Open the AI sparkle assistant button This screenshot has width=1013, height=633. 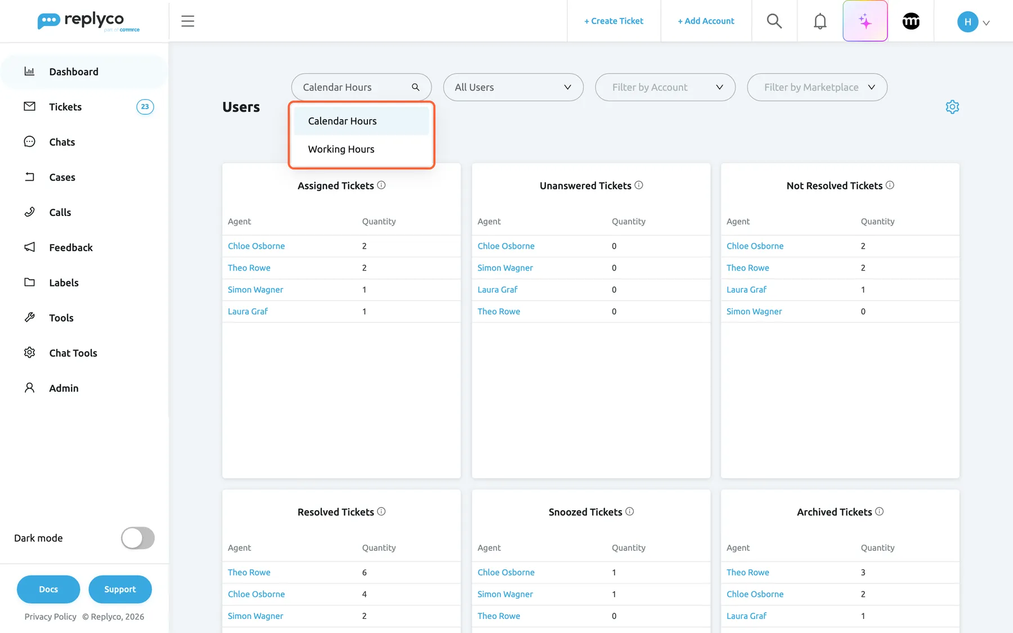(865, 21)
